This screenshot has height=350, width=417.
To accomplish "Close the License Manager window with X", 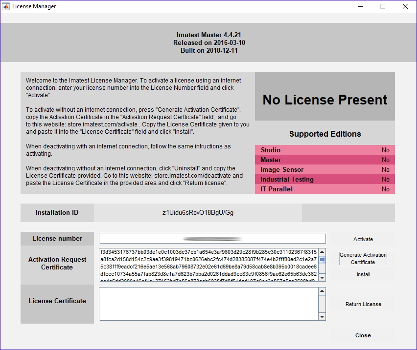I will pos(405,6).
